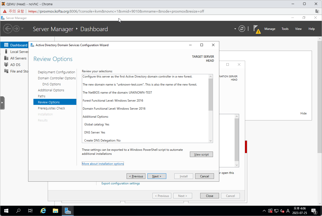Open More about installation options link

[x=103, y=164]
